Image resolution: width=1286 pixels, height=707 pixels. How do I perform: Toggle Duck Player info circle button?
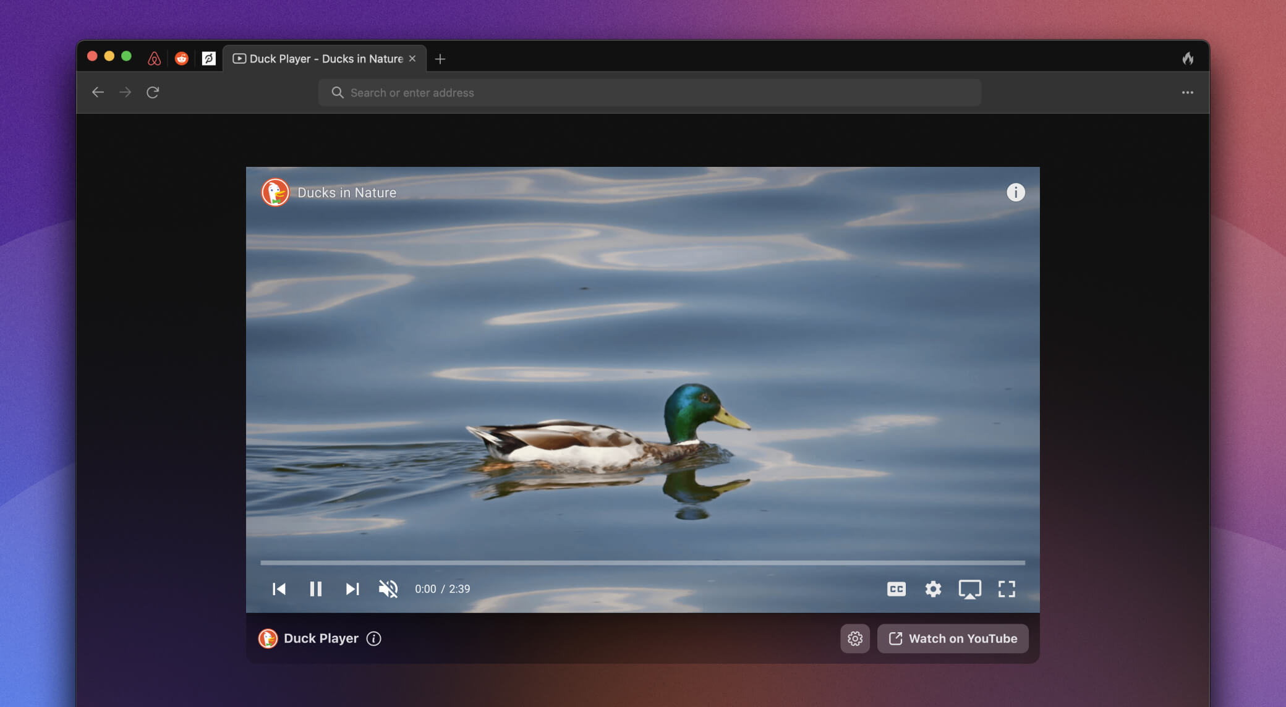pos(373,638)
